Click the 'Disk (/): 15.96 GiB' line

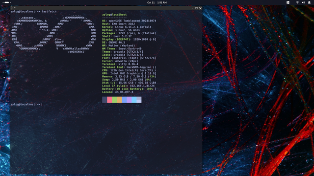129,83
